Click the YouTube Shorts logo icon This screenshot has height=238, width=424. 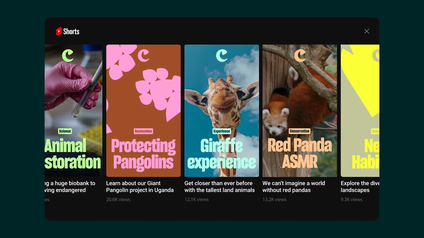click(x=59, y=31)
